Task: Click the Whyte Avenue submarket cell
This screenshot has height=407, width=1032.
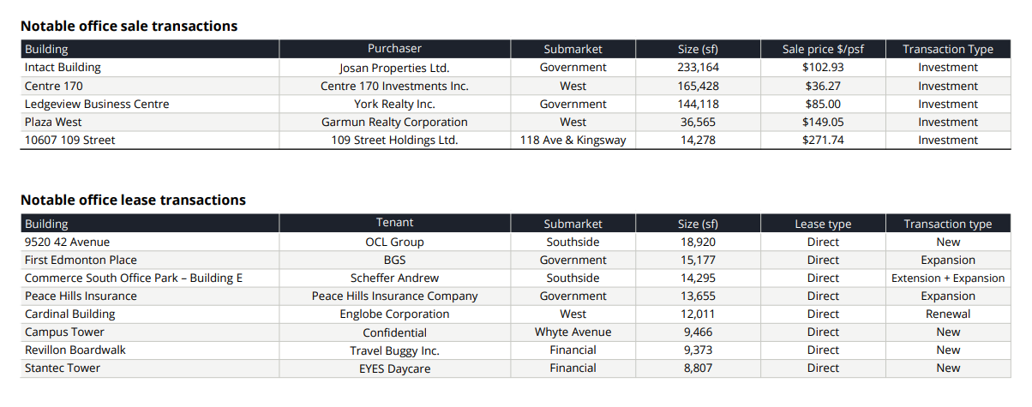Action: click(573, 332)
